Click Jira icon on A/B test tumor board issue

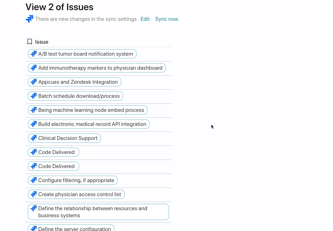point(34,54)
